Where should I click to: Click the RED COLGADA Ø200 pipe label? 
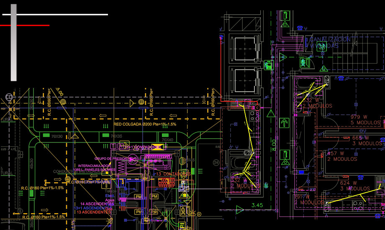(145, 124)
